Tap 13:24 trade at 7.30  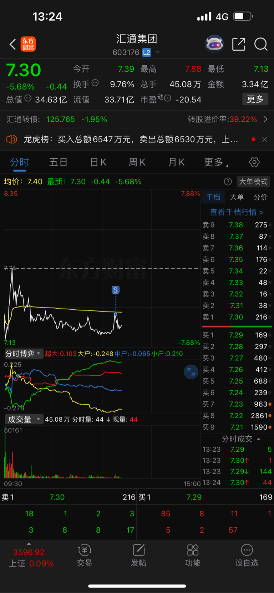237,482
